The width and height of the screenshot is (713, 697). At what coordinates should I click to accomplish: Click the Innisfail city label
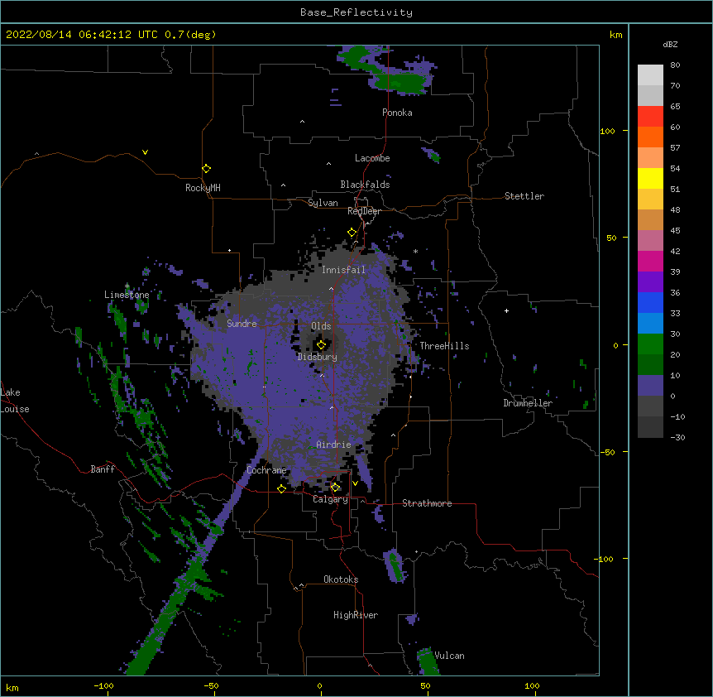pyautogui.click(x=343, y=270)
